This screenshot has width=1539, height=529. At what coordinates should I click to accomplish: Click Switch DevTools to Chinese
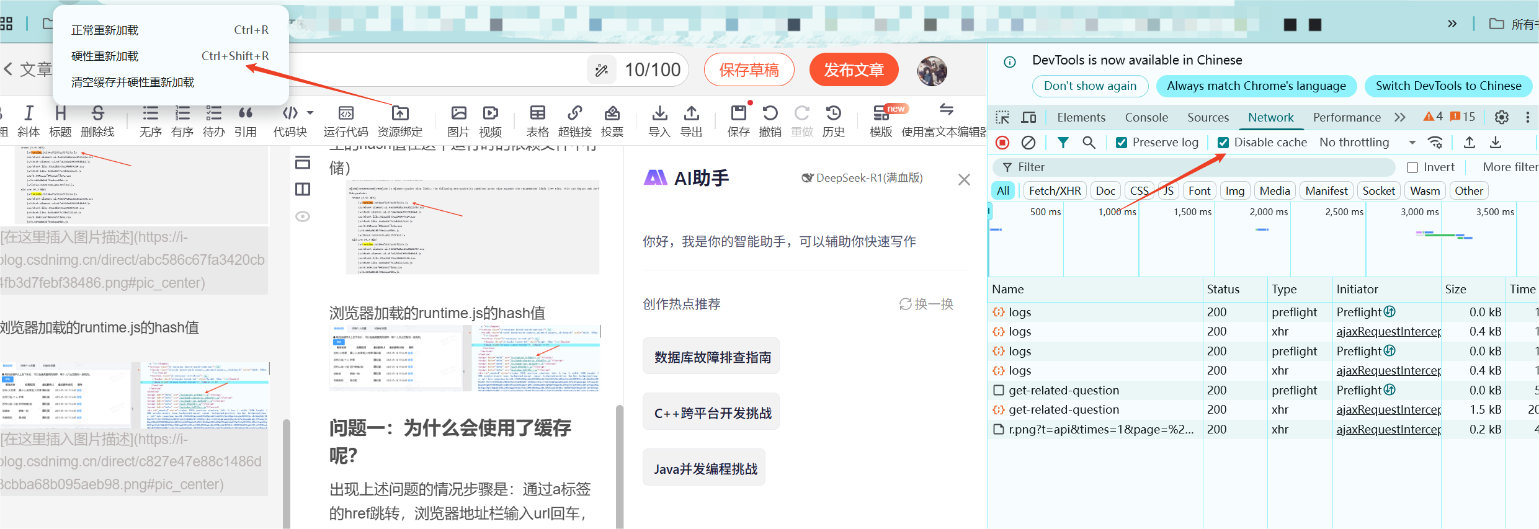pos(1448,86)
